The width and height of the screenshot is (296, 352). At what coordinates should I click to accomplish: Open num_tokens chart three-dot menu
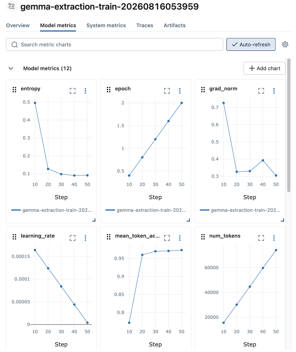274,238
